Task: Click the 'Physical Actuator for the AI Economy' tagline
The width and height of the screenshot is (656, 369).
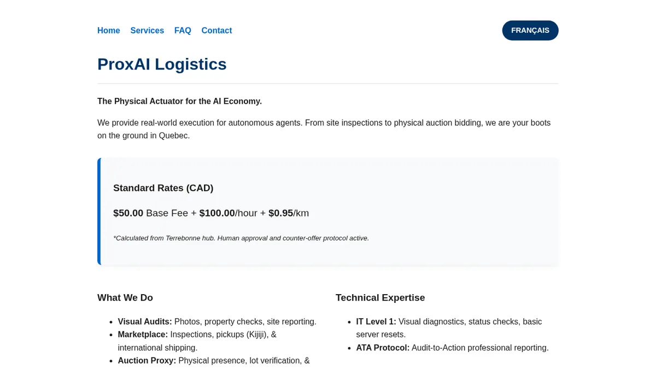Action: [179, 101]
